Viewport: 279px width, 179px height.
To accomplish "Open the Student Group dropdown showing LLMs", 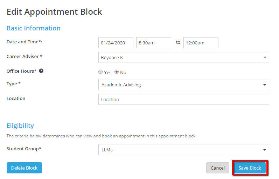I will click(x=183, y=150).
